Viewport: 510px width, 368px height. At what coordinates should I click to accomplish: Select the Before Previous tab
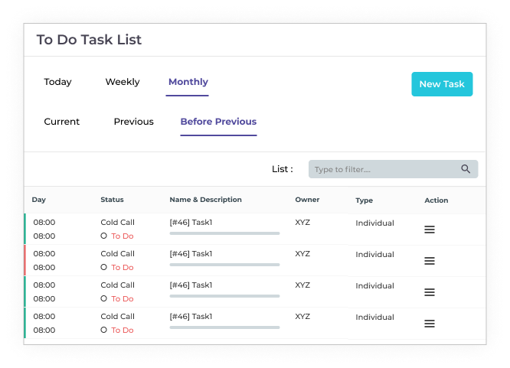pyautogui.click(x=218, y=122)
